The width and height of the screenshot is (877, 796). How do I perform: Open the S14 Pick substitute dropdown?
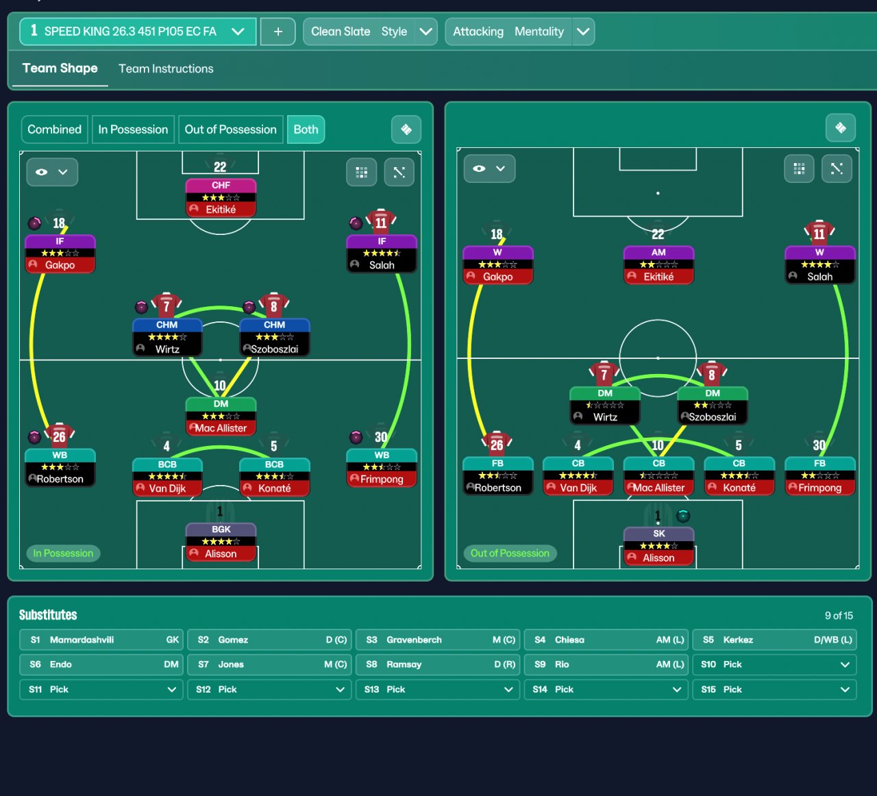point(606,689)
